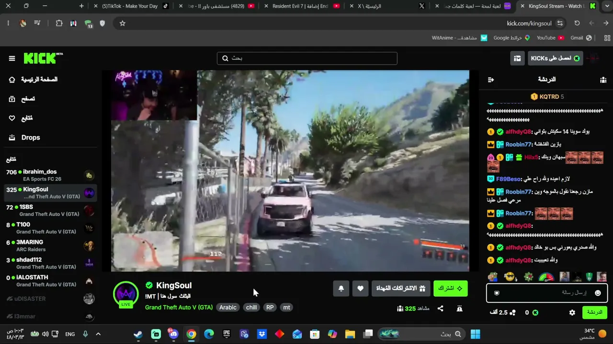The width and height of the screenshot is (613, 344).
Task: Select the RP tag
Action: (270, 307)
